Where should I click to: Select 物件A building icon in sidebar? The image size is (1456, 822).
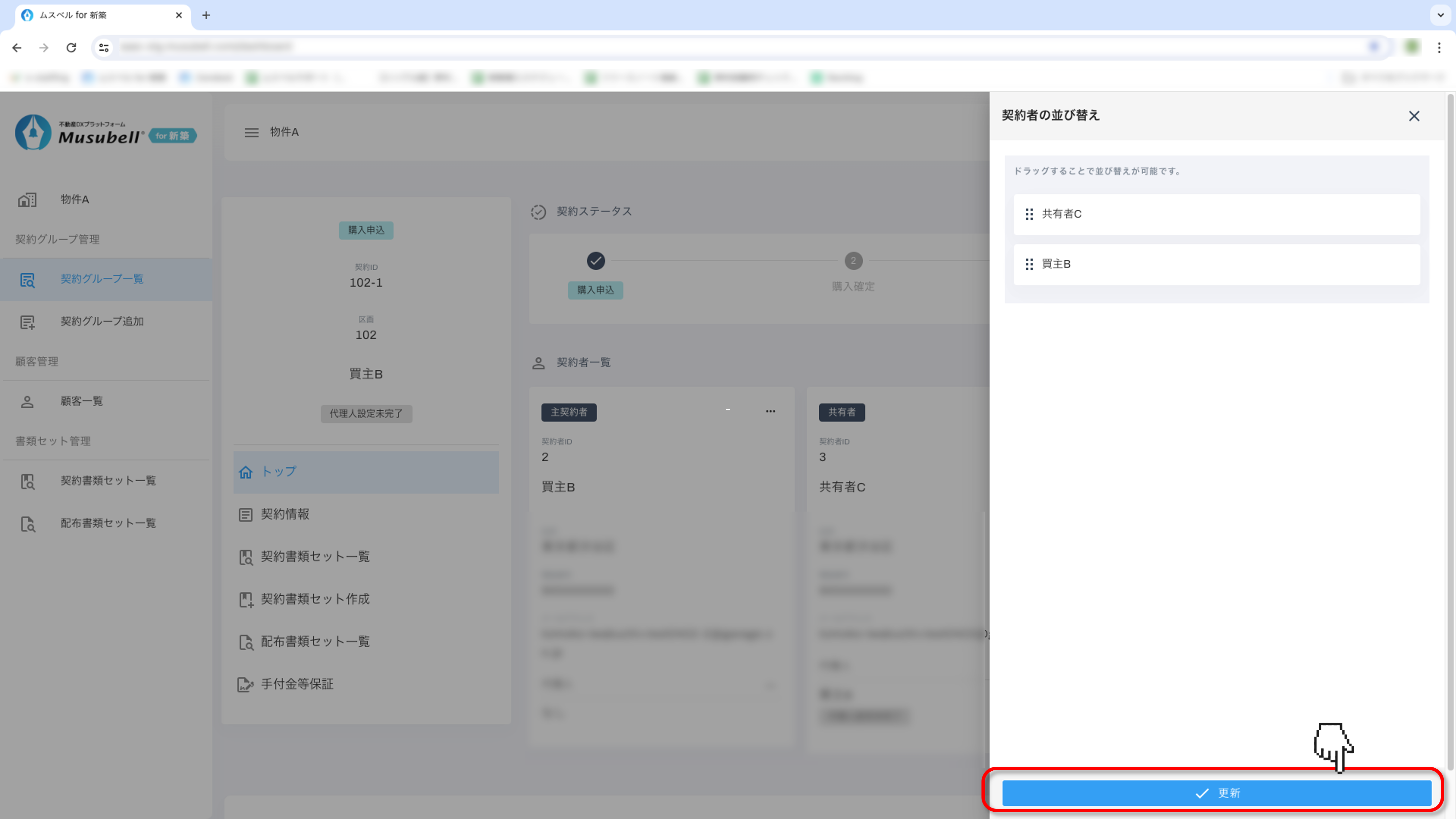click(x=27, y=200)
